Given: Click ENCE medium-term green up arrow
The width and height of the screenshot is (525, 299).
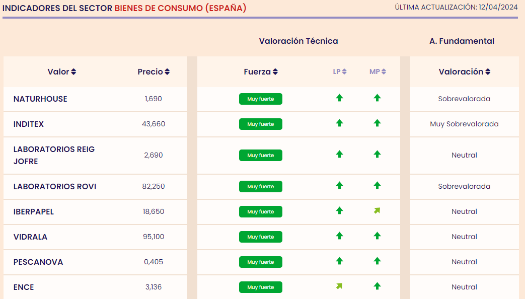Looking at the screenshot, I should click(x=377, y=286).
